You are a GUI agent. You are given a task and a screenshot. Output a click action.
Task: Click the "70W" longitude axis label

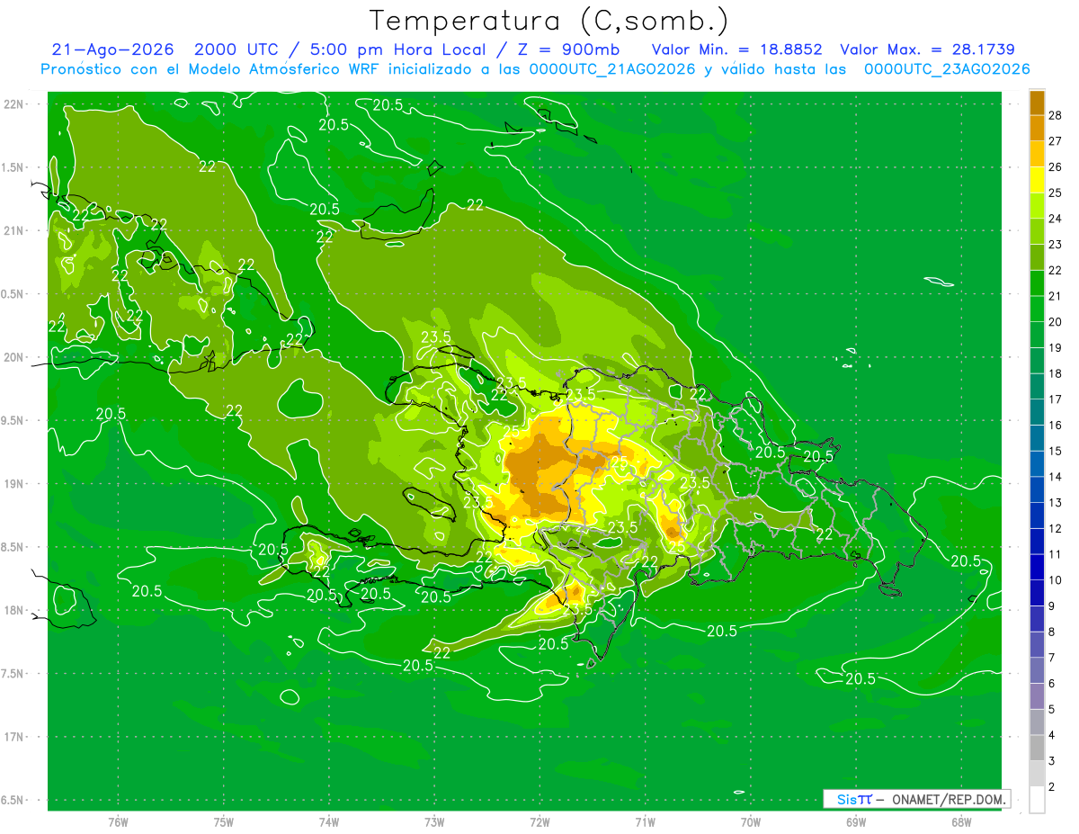[751, 822]
